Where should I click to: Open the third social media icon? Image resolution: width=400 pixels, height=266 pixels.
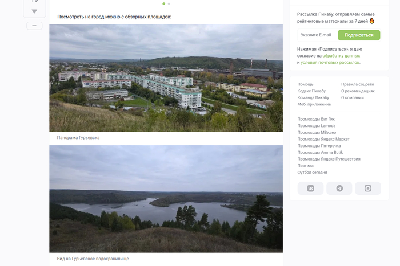pos(368,189)
